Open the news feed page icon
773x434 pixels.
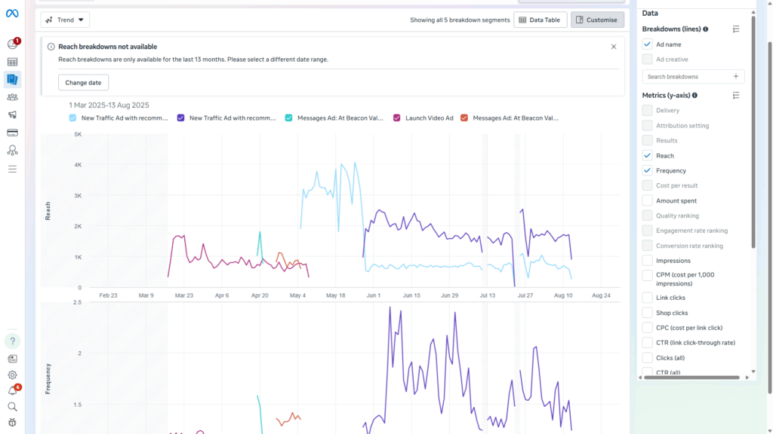tap(12, 359)
